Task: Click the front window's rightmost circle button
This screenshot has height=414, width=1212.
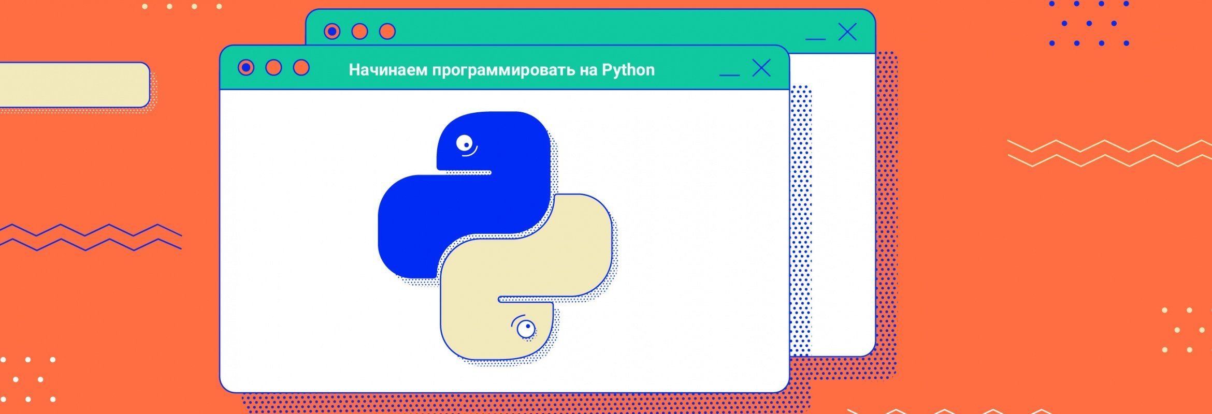Action: (301, 68)
